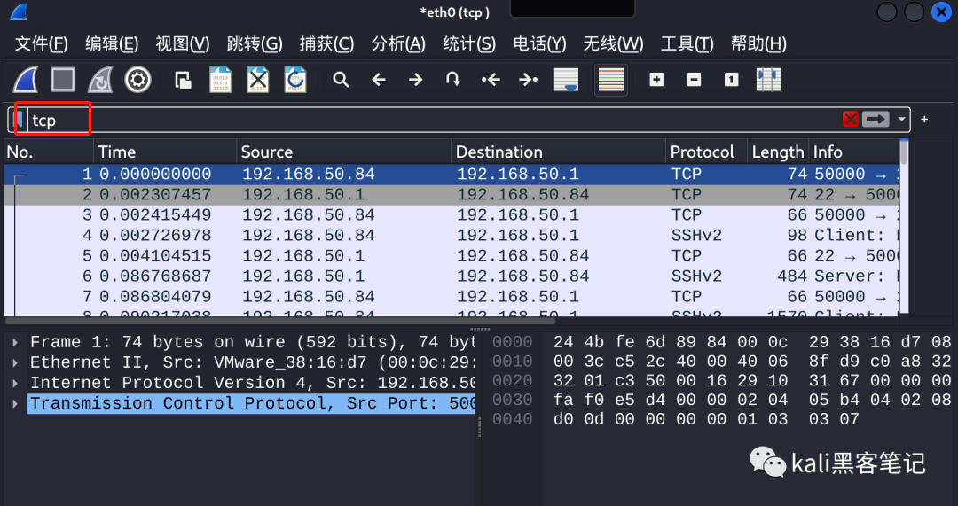Zoom out the main window text
The image size is (958, 506).
(694, 80)
